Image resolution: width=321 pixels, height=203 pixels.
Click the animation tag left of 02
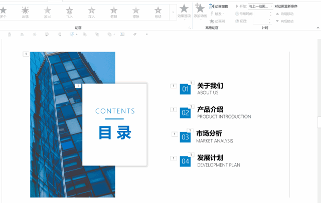coord(174,109)
